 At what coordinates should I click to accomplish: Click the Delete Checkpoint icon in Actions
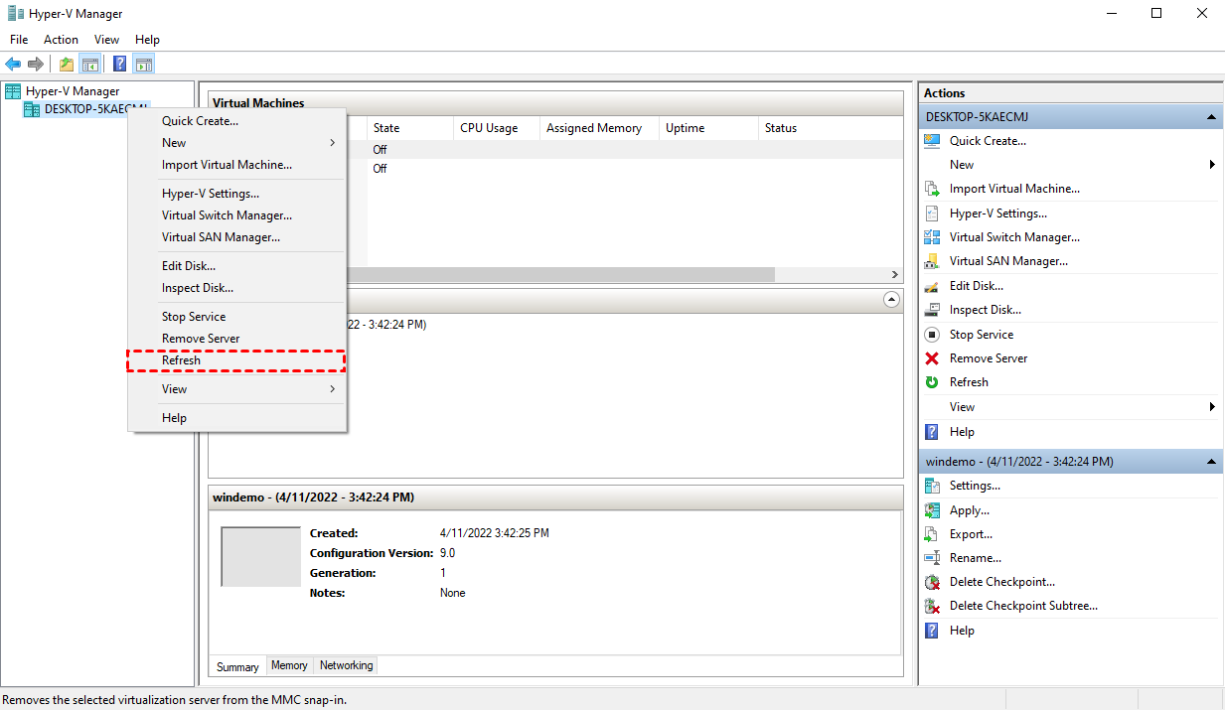(x=932, y=582)
